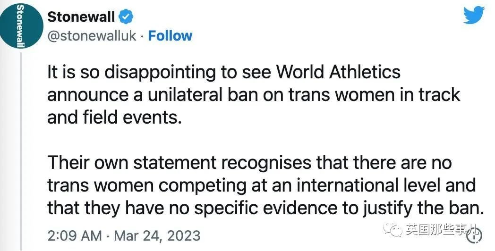Click the second paragraph starting 'Their own statement'
Screen dimensions: 495x251
[265, 185]
